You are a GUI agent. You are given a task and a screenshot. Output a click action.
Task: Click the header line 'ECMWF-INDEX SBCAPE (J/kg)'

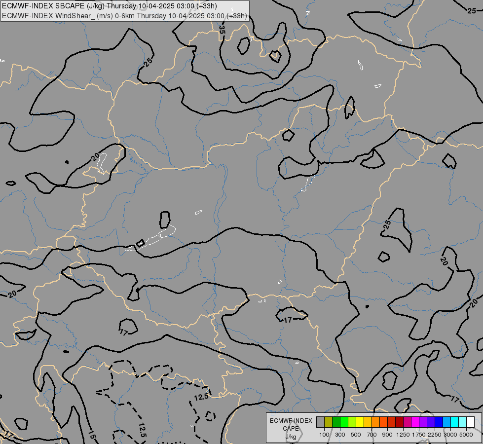pyautogui.click(x=54, y=6)
